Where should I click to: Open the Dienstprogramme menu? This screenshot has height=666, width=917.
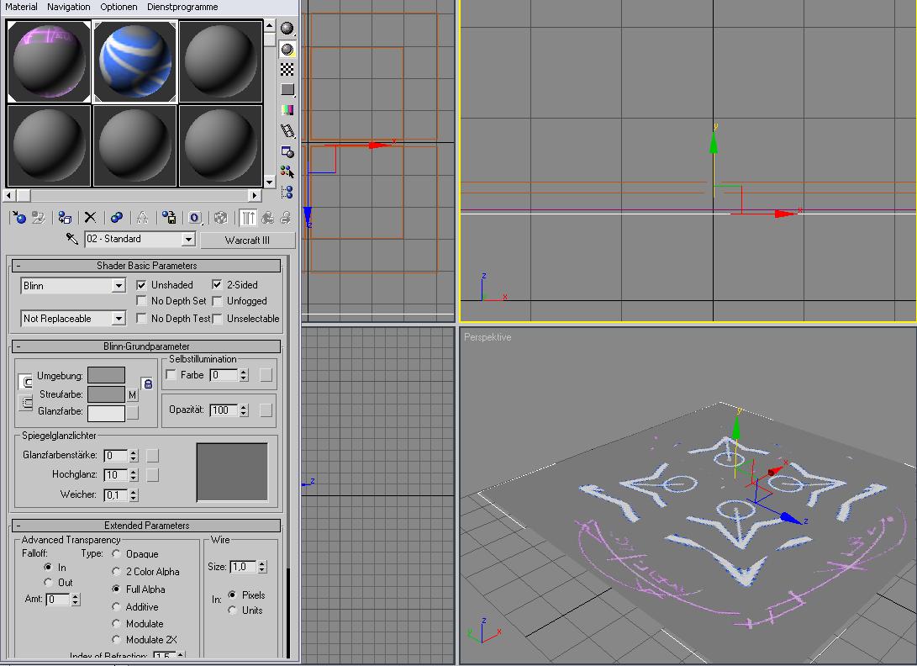point(182,7)
